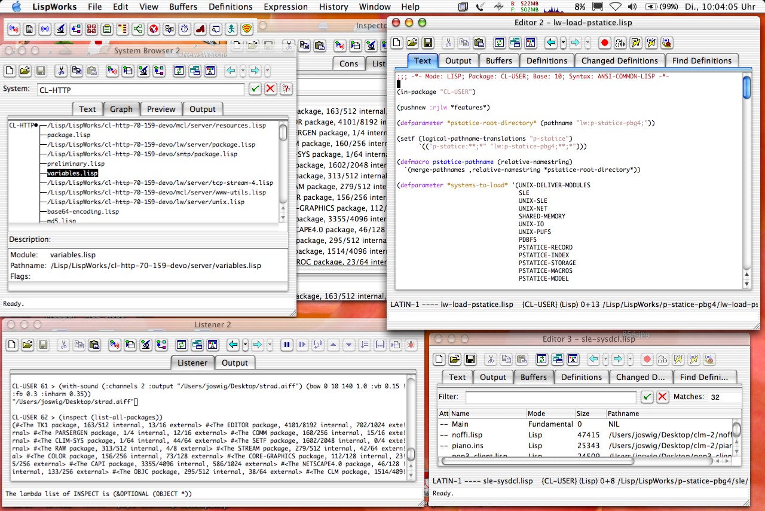The height and width of the screenshot is (511, 765).
Task: Switch to Changed Definitions tab in Editor 2
Action: pyautogui.click(x=619, y=60)
